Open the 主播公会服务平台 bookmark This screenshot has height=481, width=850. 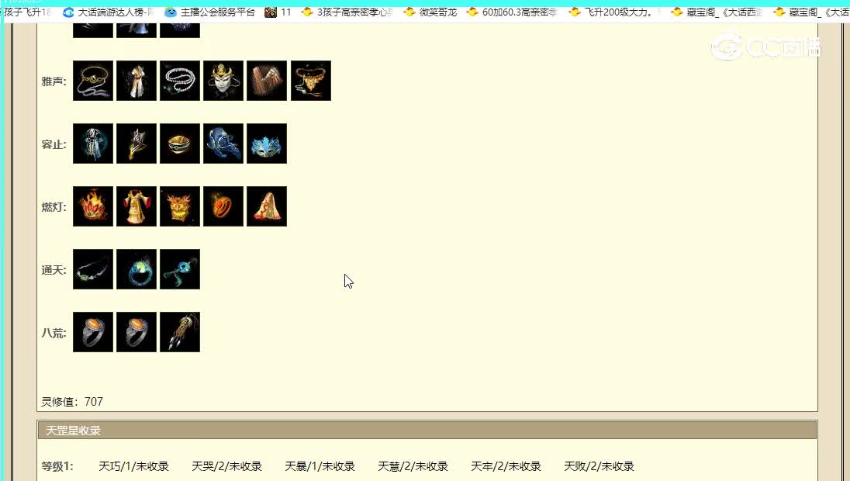210,12
